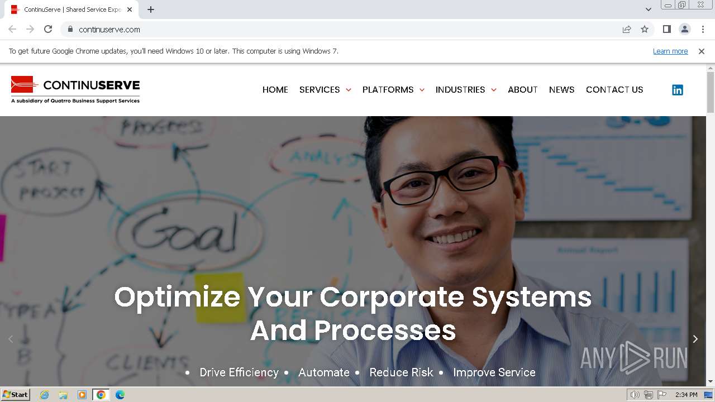The width and height of the screenshot is (715, 402).
Task: Click the 'Improve Service' bullet text
Action: pos(494,372)
